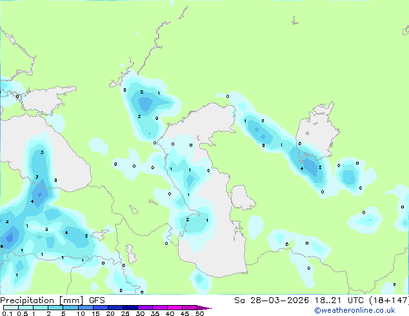This screenshot has height=316, width=409.
Task: Click the '18..21 UTC' time range text
Action: click(339, 301)
